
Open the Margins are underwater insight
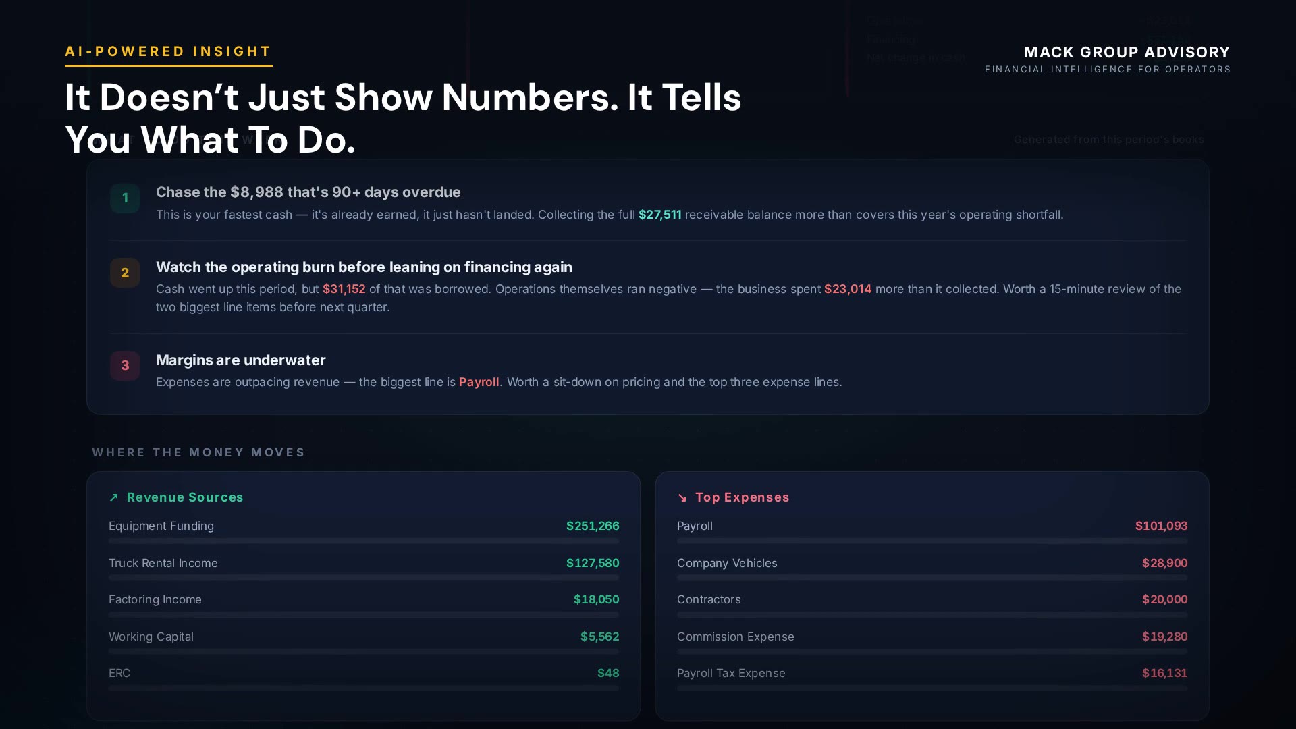[x=648, y=371]
